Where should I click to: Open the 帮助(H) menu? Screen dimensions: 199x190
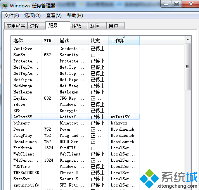(x=75, y=16)
